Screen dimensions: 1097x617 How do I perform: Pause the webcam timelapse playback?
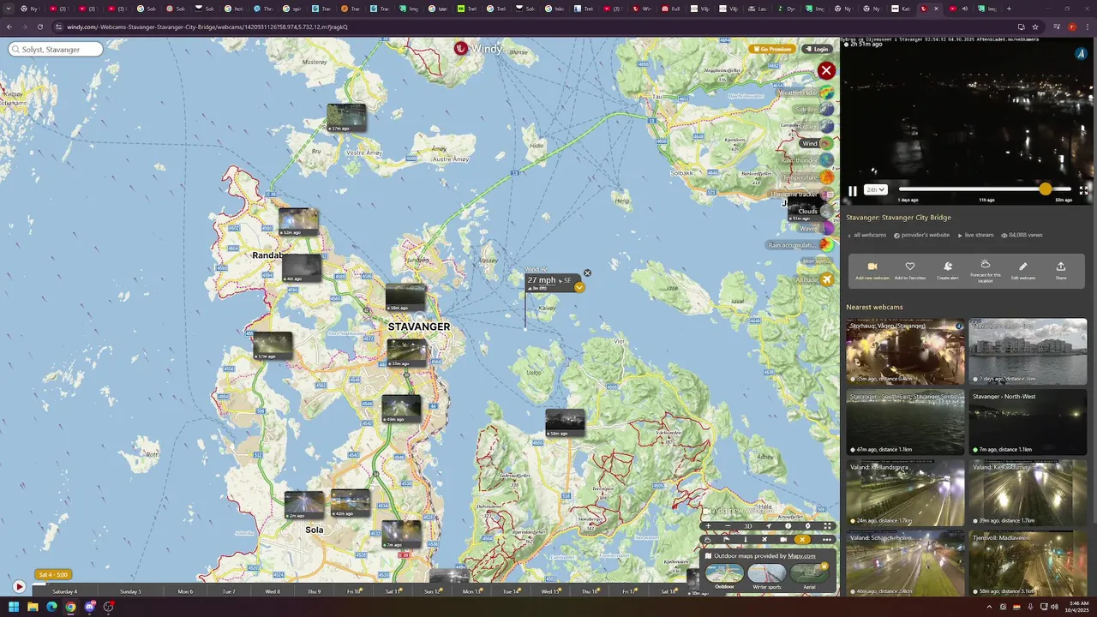coord(853,191)
